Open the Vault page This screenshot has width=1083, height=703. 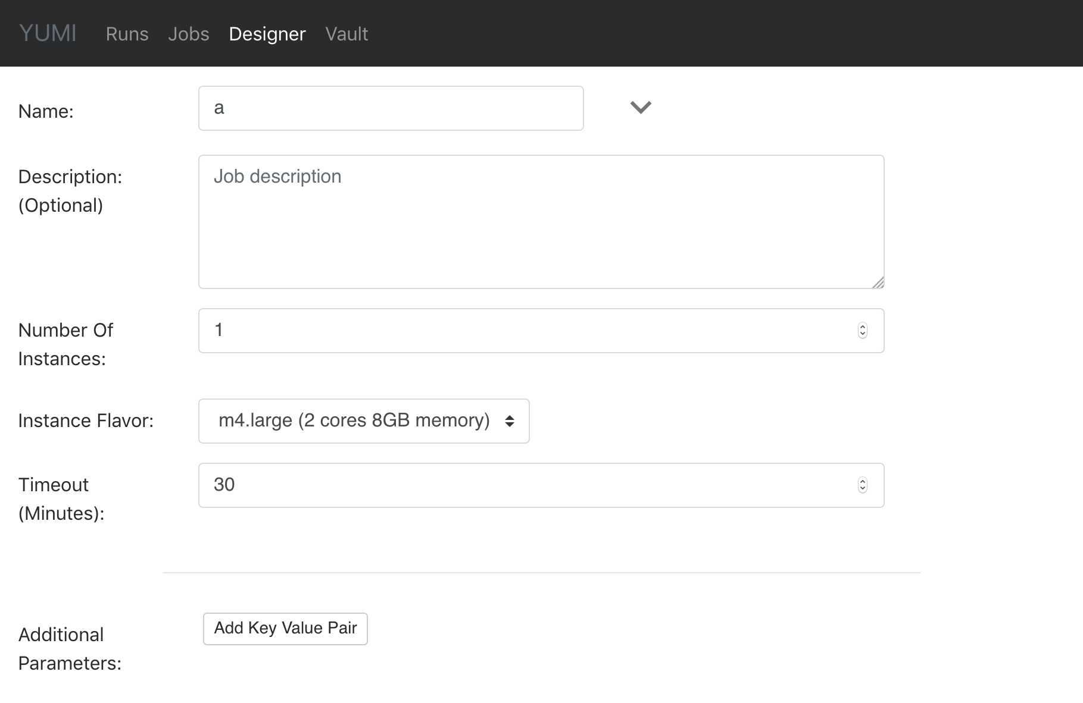[x=347, y=34]
